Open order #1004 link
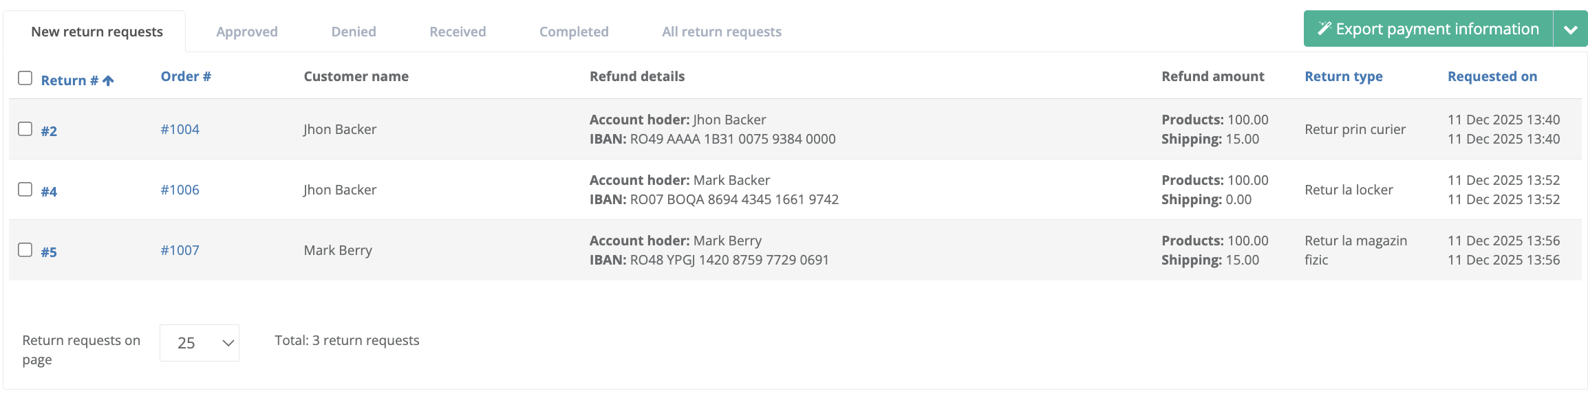The image size is (1588, 400). (x=180, y=129)
